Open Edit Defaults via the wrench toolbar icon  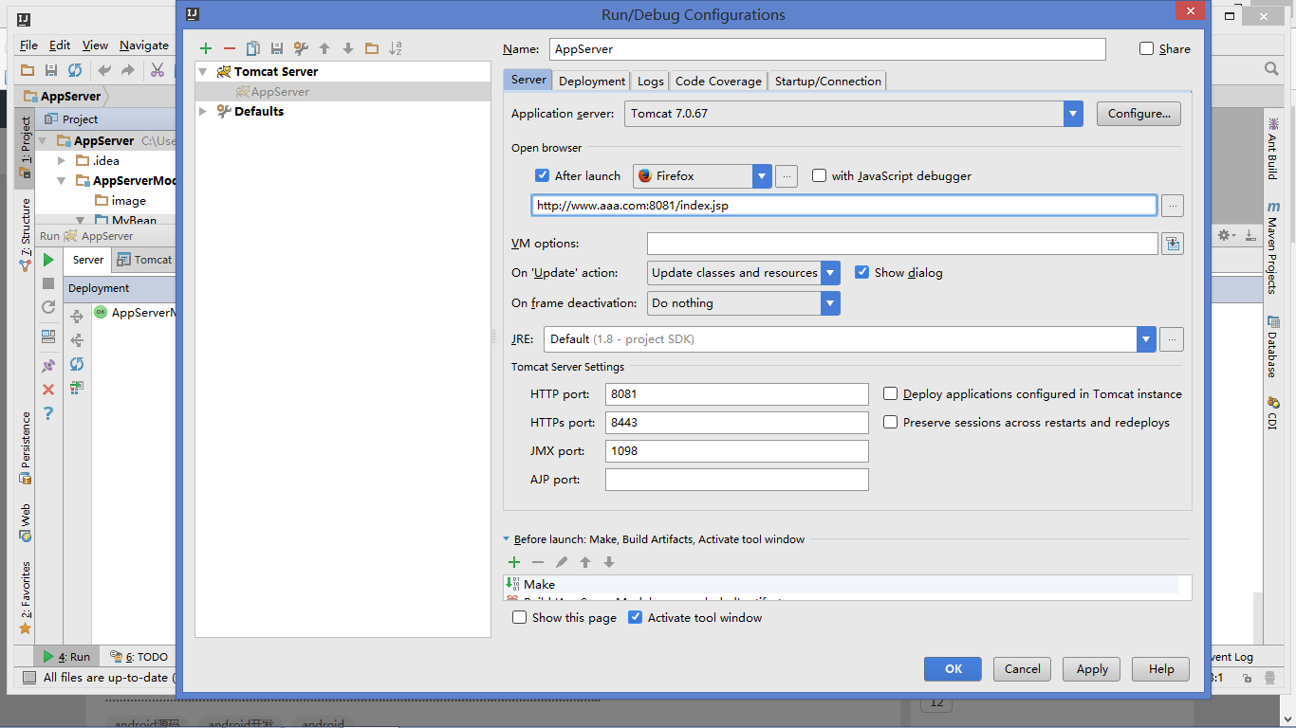point(301,48)
